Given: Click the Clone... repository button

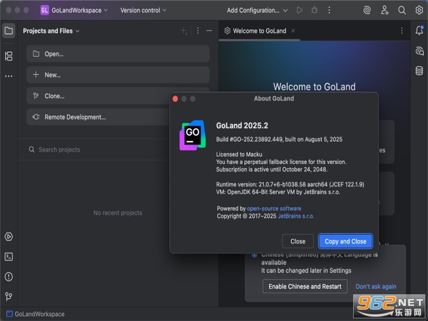Looking at the screenshot, I should [98, 96].
